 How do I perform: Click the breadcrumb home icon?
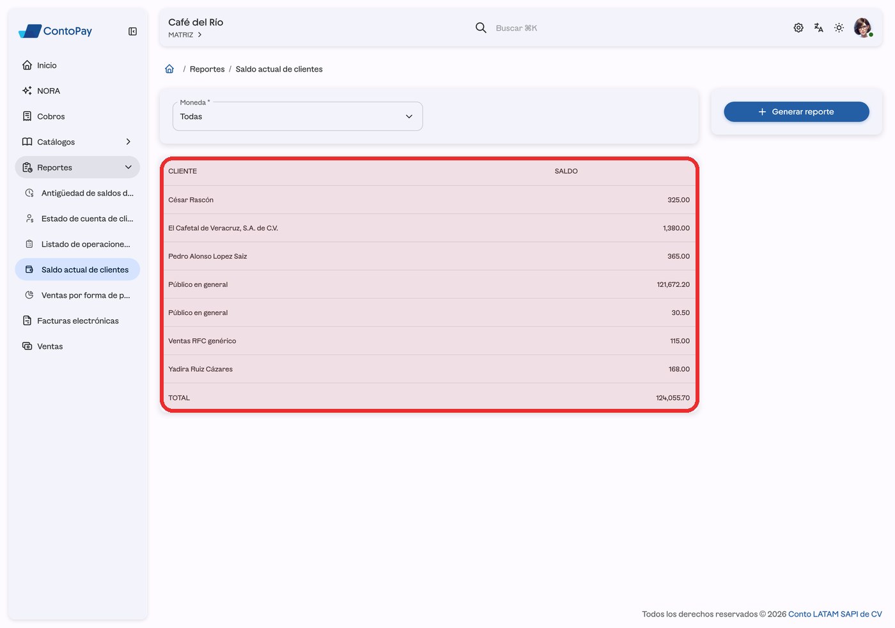[x=169, y=69]
